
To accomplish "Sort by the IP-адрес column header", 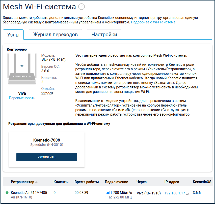I will [172, 182].
